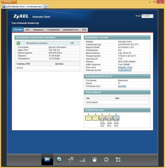Switch to the Маршруты tab
The image size is (165, 168).
(38, 30)
